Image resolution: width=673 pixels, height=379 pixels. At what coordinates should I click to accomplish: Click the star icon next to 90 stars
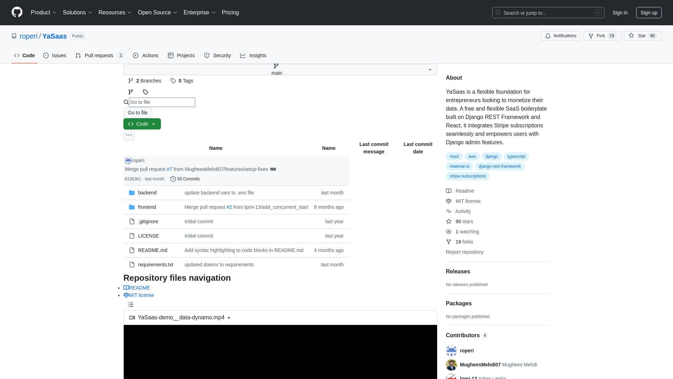(x=449, y=221)
